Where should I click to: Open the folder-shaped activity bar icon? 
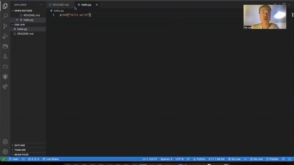(x=5, y=46)
